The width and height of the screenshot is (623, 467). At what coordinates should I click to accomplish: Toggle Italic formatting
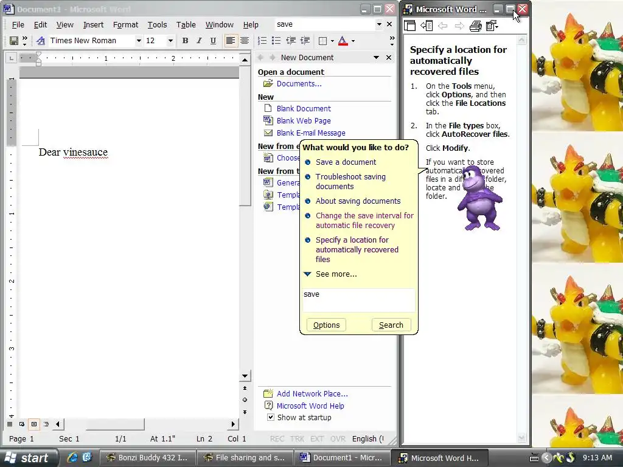199,41
